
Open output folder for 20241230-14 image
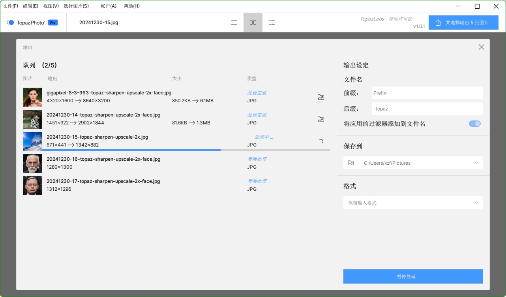[321, 119]
